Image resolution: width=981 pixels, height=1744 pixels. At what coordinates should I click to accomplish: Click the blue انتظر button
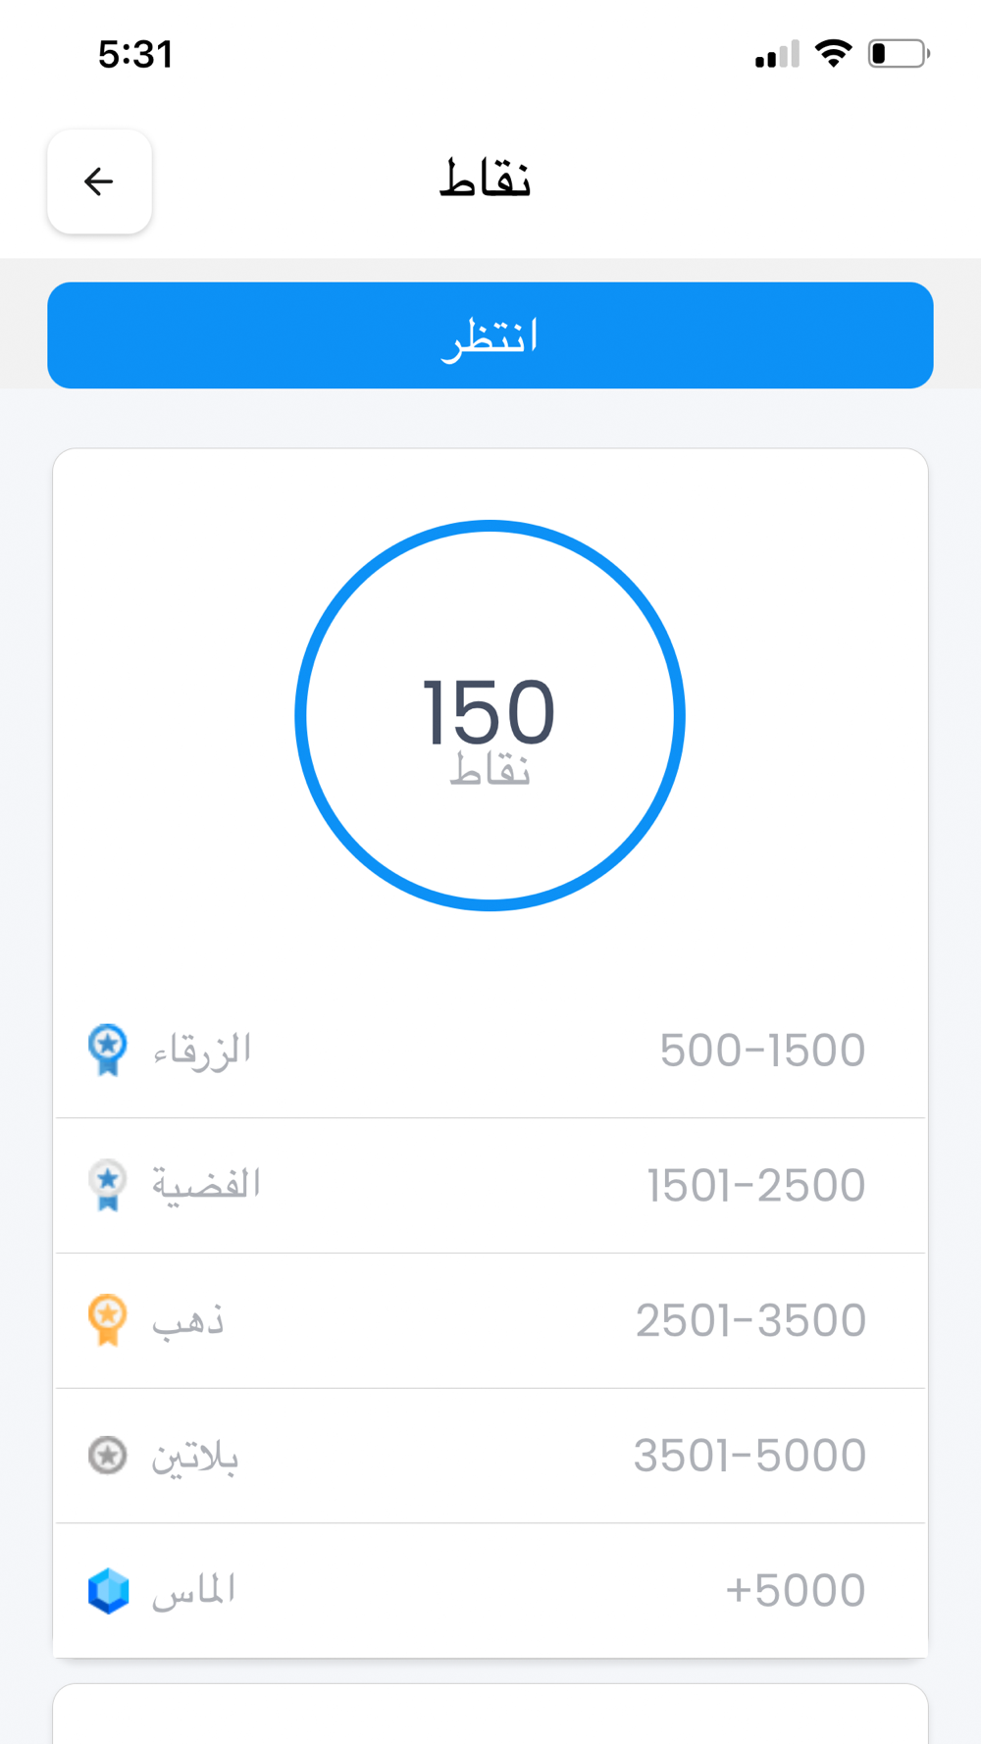click(490, 335)
